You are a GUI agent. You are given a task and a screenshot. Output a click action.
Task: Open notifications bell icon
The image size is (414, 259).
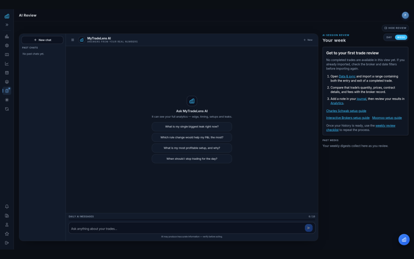pyautogui.click(x=7, y=207)
